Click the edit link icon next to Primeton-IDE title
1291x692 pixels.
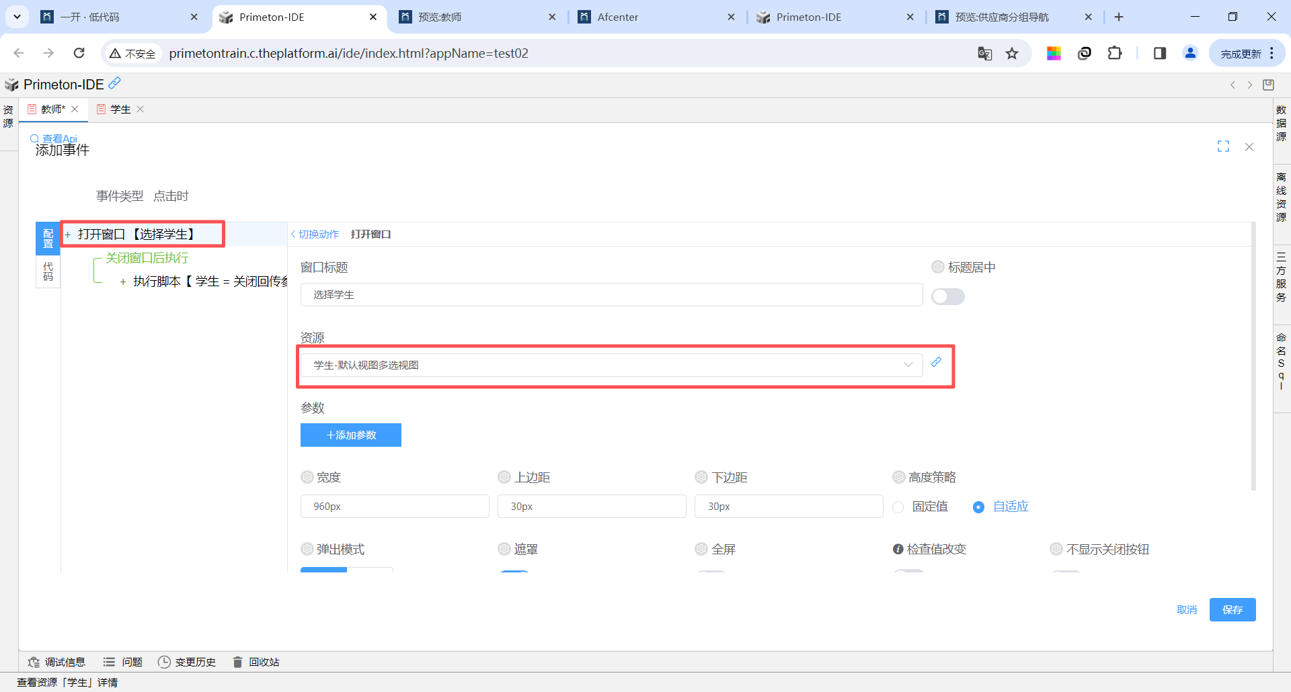(x=115, y=83)
